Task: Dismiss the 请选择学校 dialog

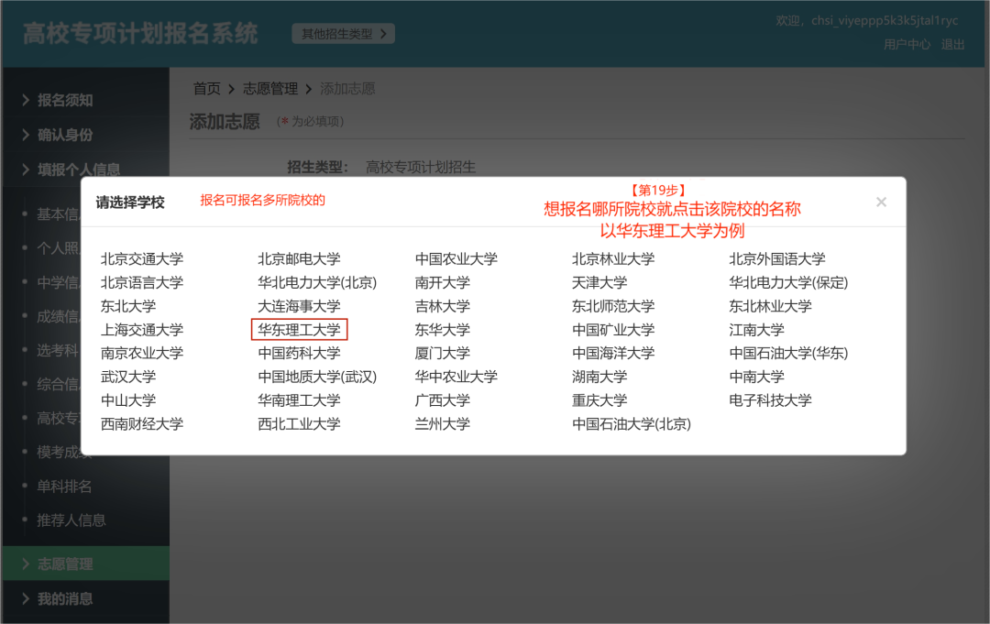Action: (x=881, y=202)
